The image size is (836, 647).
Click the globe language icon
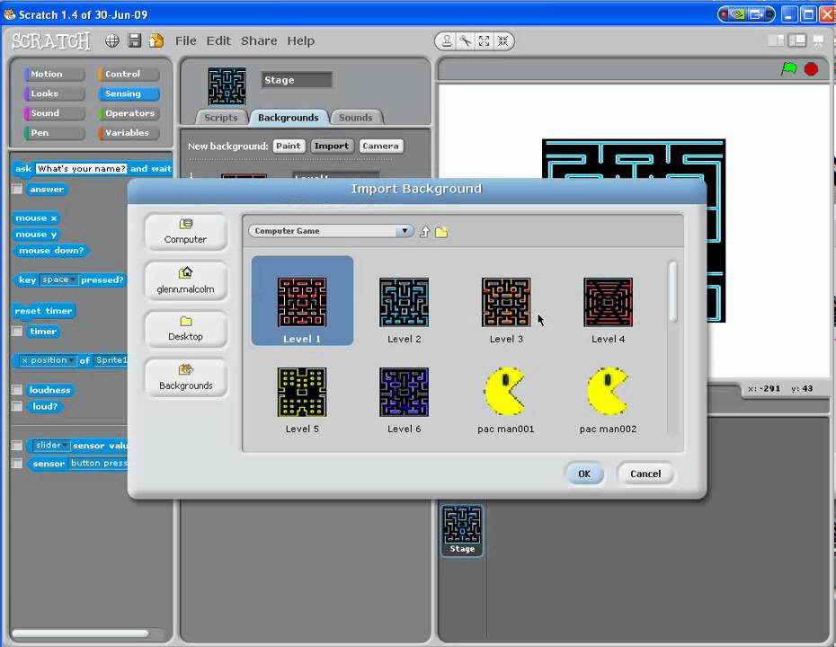pos(112,40)
